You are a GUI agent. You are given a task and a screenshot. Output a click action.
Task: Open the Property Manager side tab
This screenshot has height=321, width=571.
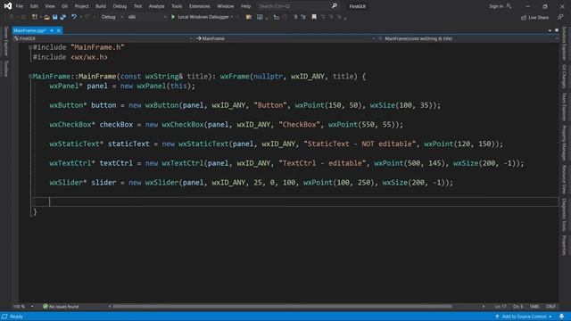[x=565, y=143]
